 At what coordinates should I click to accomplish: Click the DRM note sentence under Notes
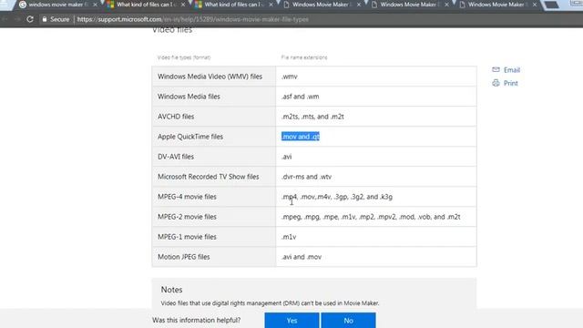(270, 303)
